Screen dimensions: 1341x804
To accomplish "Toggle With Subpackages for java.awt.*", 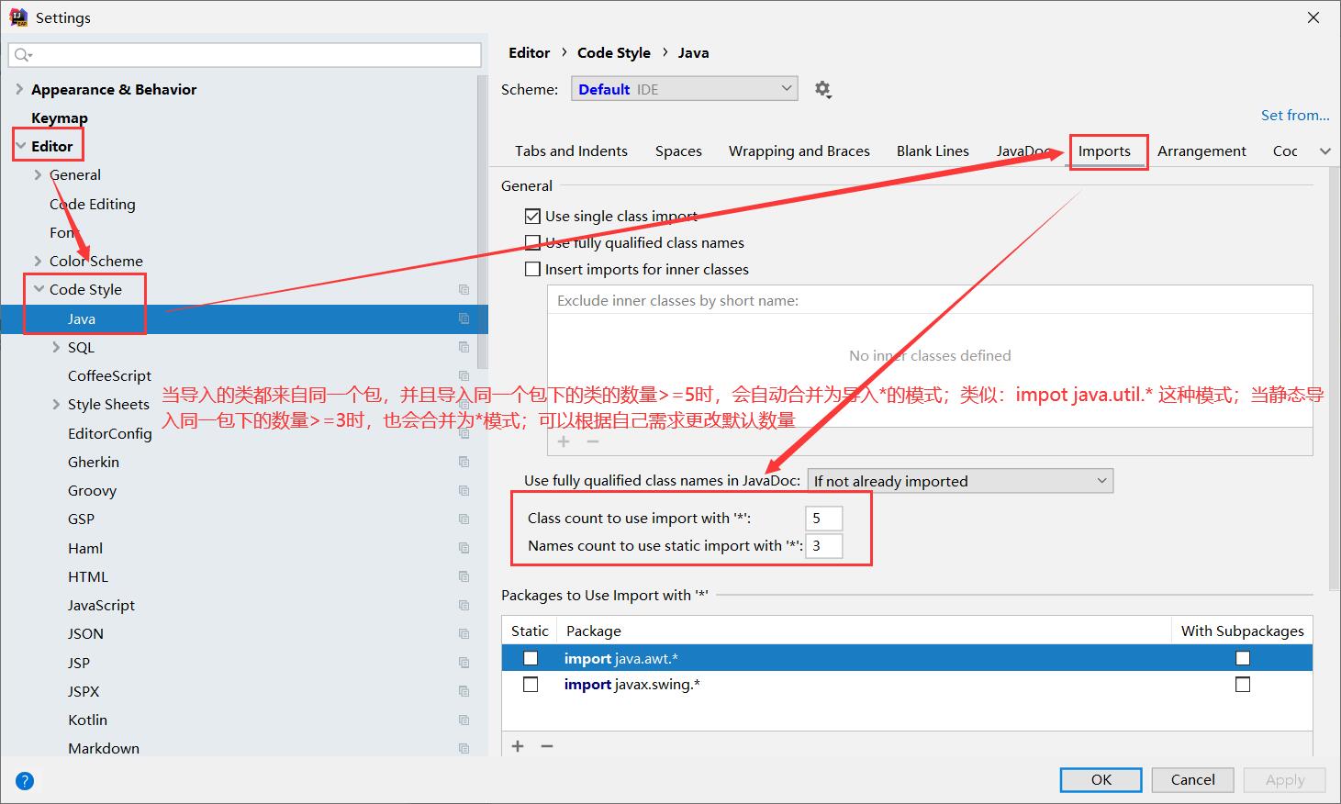I will click(1243, 658).
